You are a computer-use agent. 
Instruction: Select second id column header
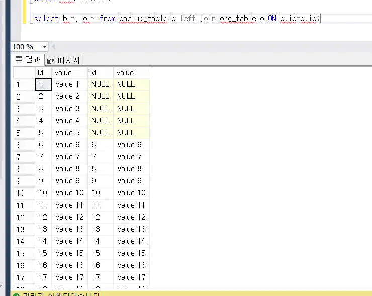pos(101,73)
